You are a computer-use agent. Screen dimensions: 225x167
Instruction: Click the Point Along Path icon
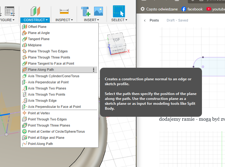pyautogui.click(x=25, y=144)
